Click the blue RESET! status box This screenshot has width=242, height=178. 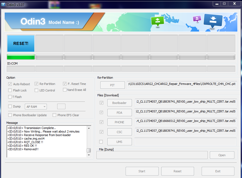click(21, 44)
